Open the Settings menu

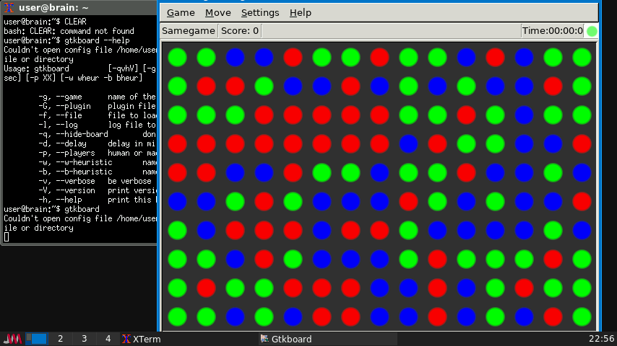pyautogui.click(x=260, y=13)
